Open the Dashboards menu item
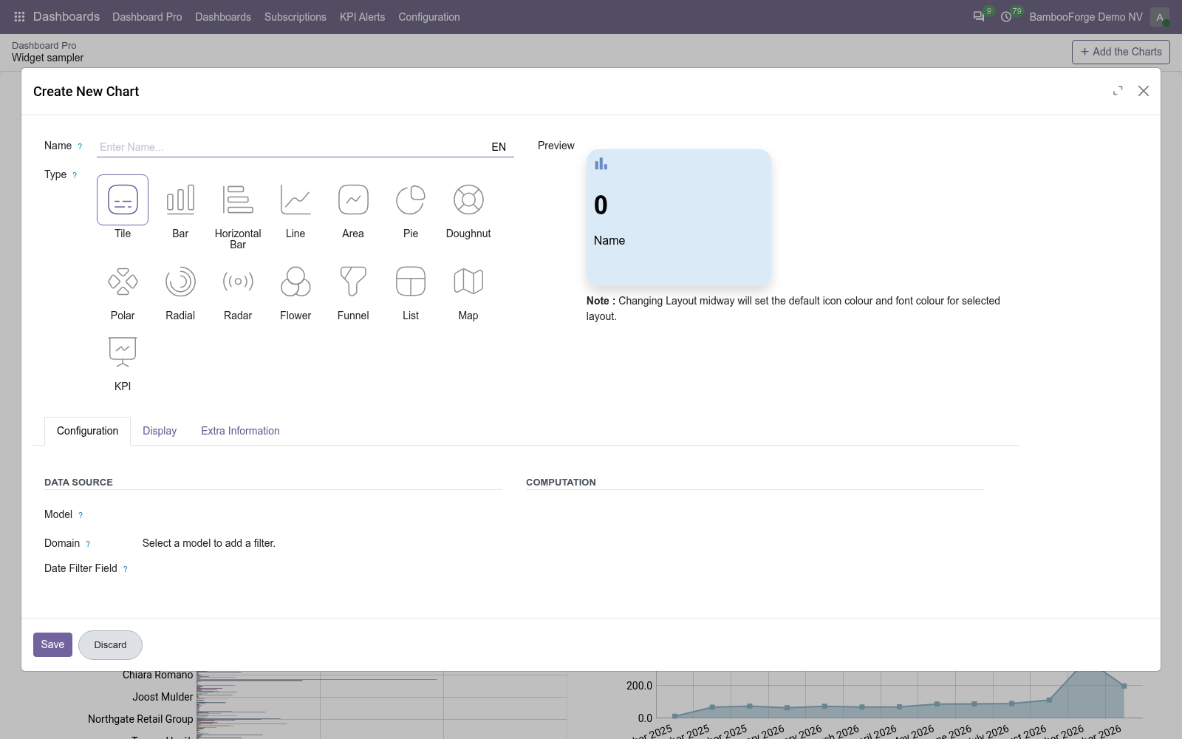1182x739 pixels. click(223, 17)
